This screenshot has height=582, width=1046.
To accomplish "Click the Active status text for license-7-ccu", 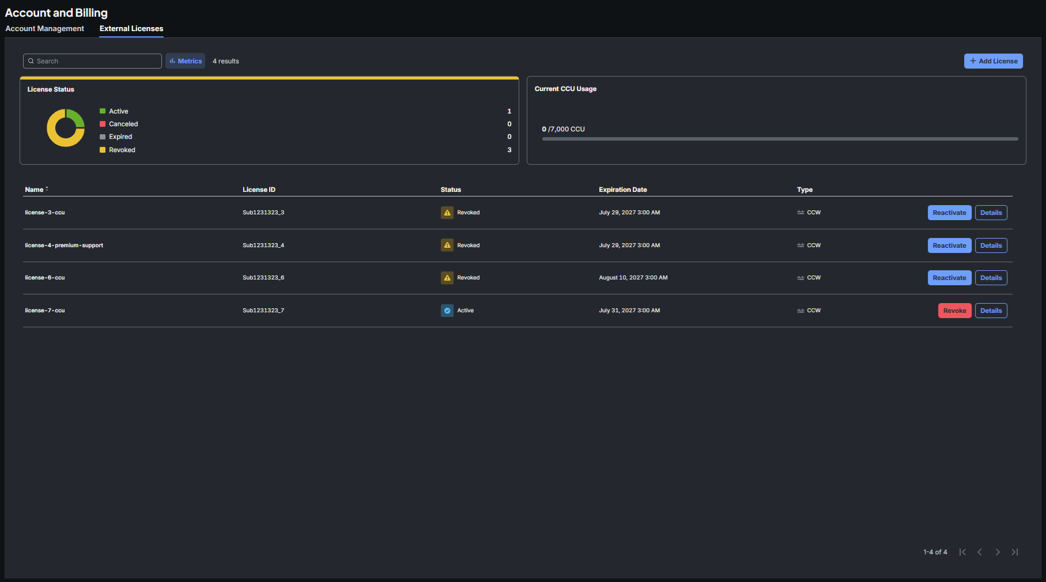I will tap(466, 311).
